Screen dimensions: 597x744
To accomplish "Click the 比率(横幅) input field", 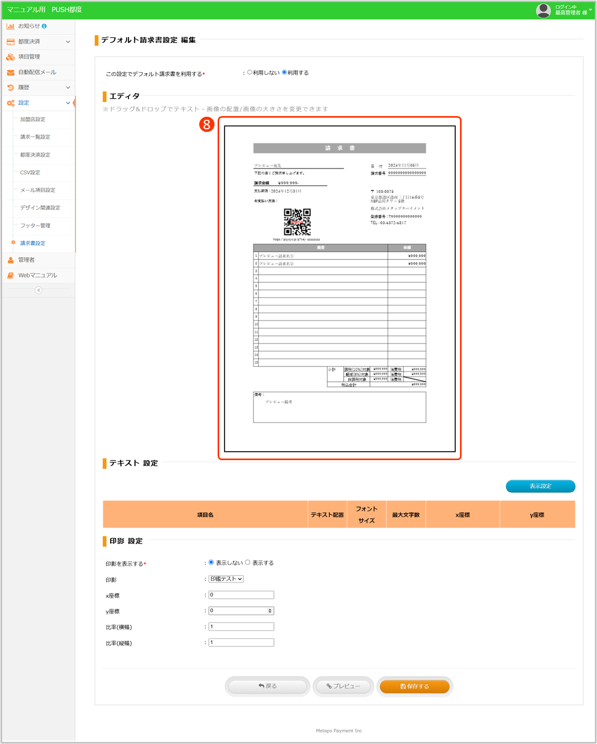I will (x=241, y=627).
